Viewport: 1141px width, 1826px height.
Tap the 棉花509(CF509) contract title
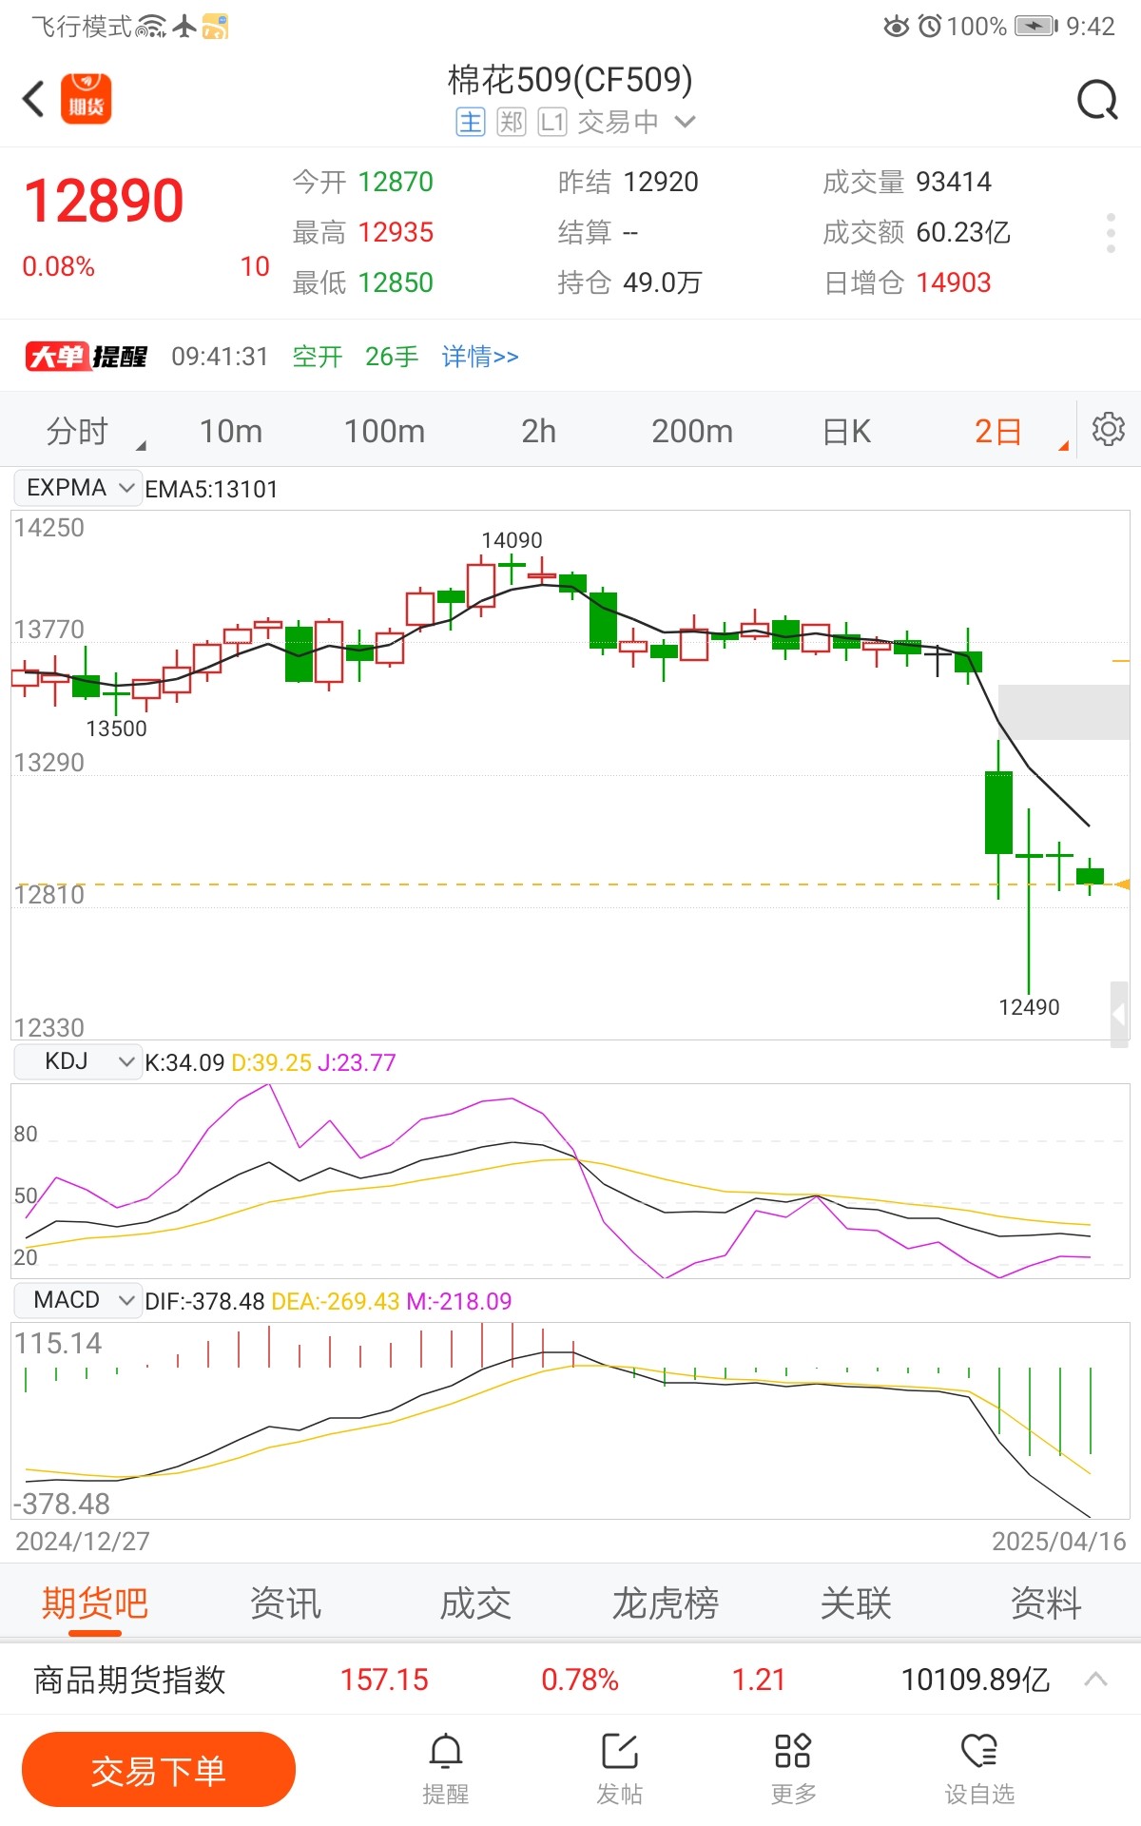click(x=570, y=80)
